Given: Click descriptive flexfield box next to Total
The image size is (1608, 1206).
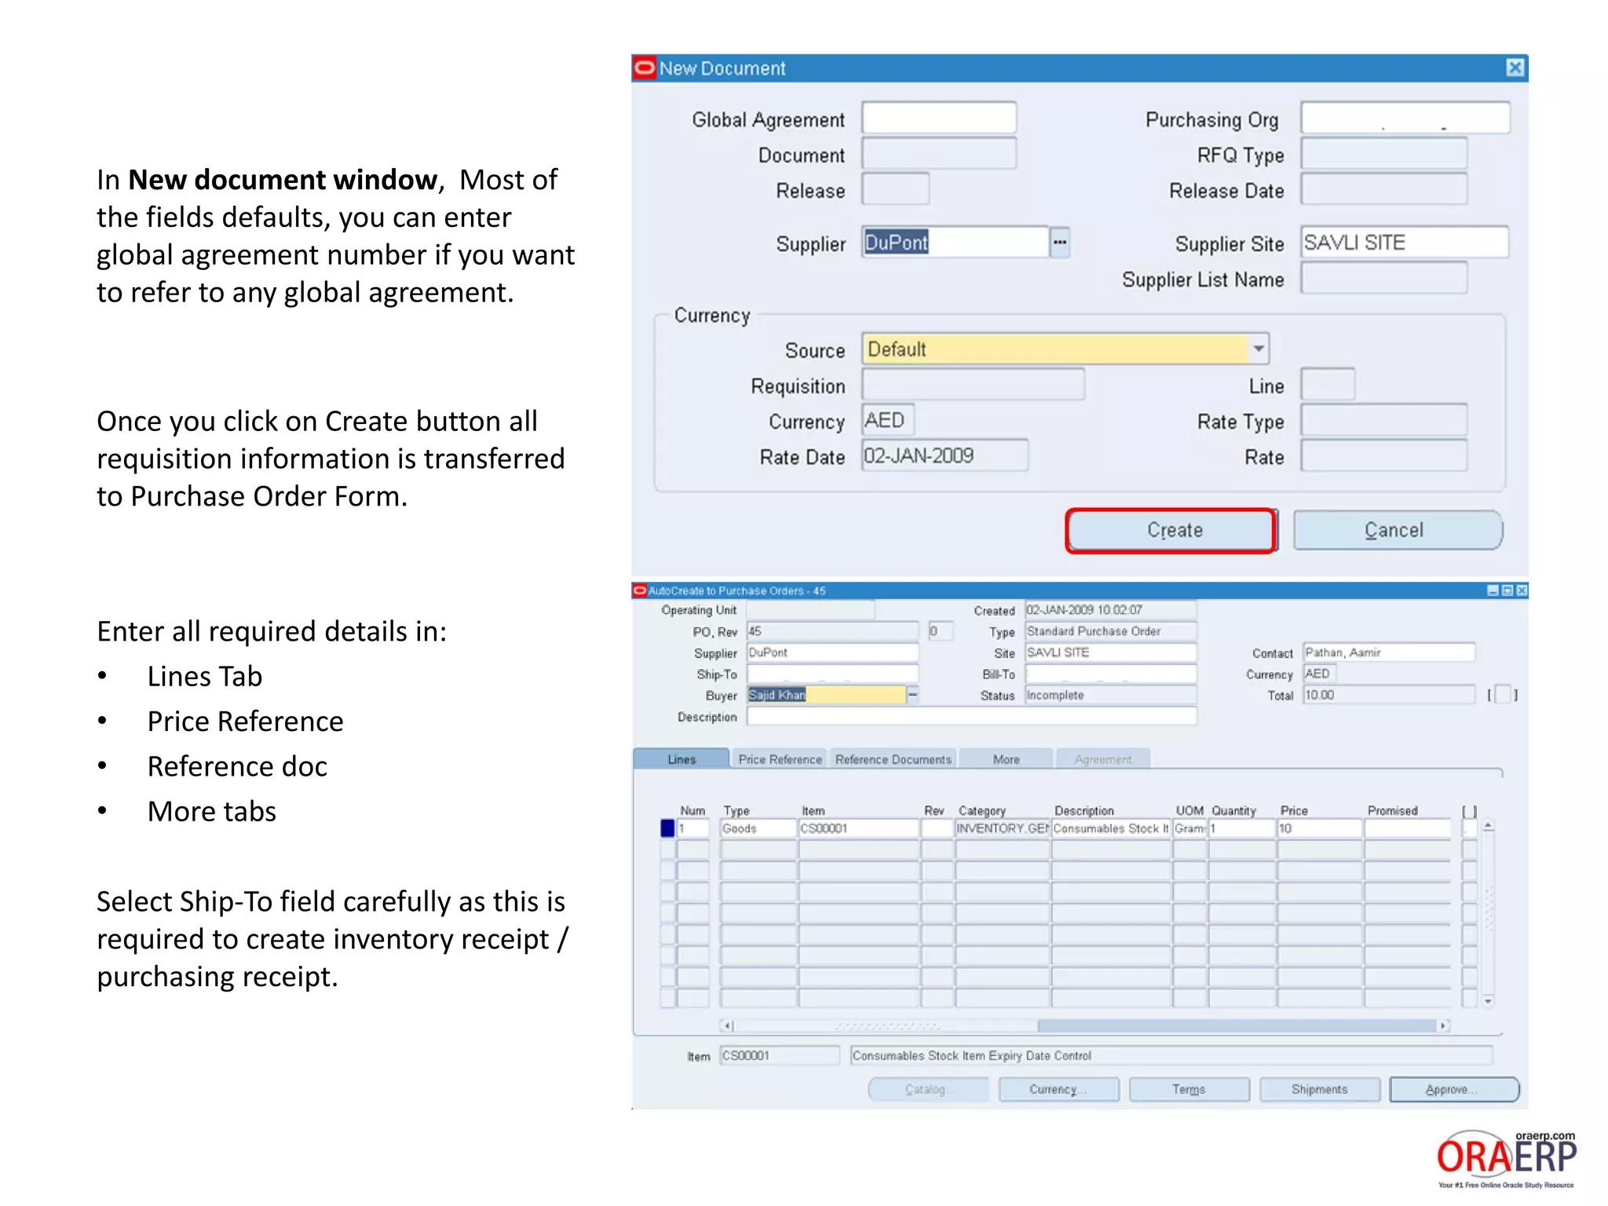Looking at the screenshot, I should (x=1503, y=695).
